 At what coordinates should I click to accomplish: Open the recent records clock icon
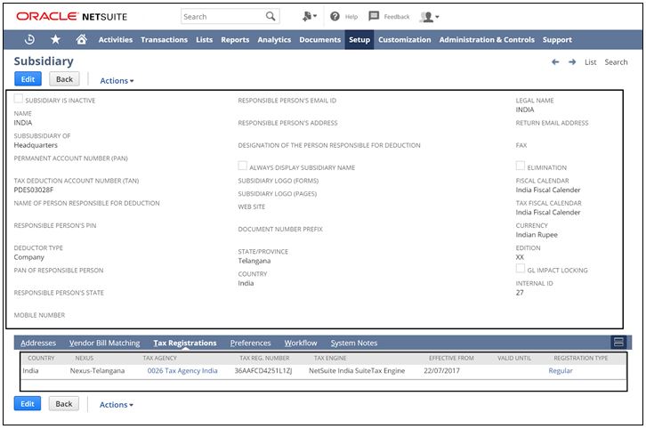pyautogui.click(x=29, y=39)
